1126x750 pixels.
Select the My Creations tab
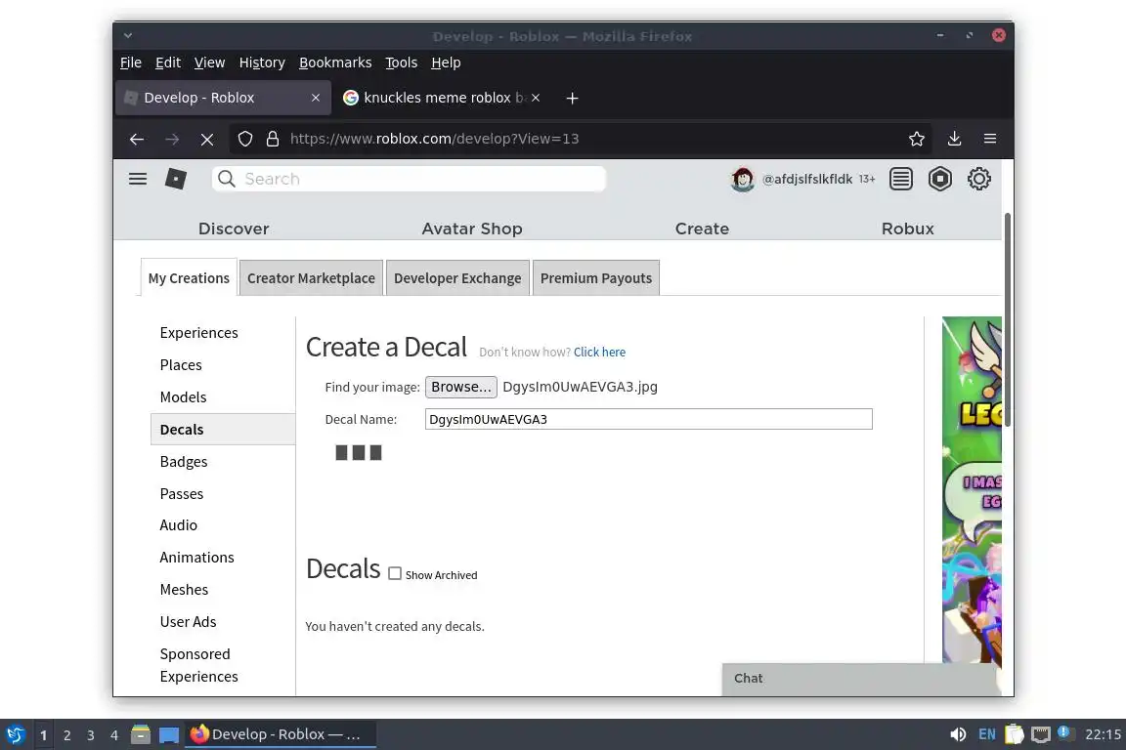[189, 277]
